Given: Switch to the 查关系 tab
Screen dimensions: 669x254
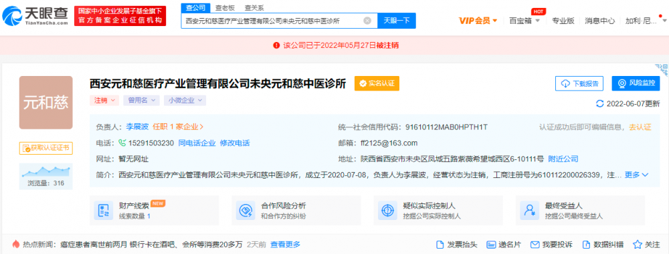Looking at the screenshot, I should (254, 7).
